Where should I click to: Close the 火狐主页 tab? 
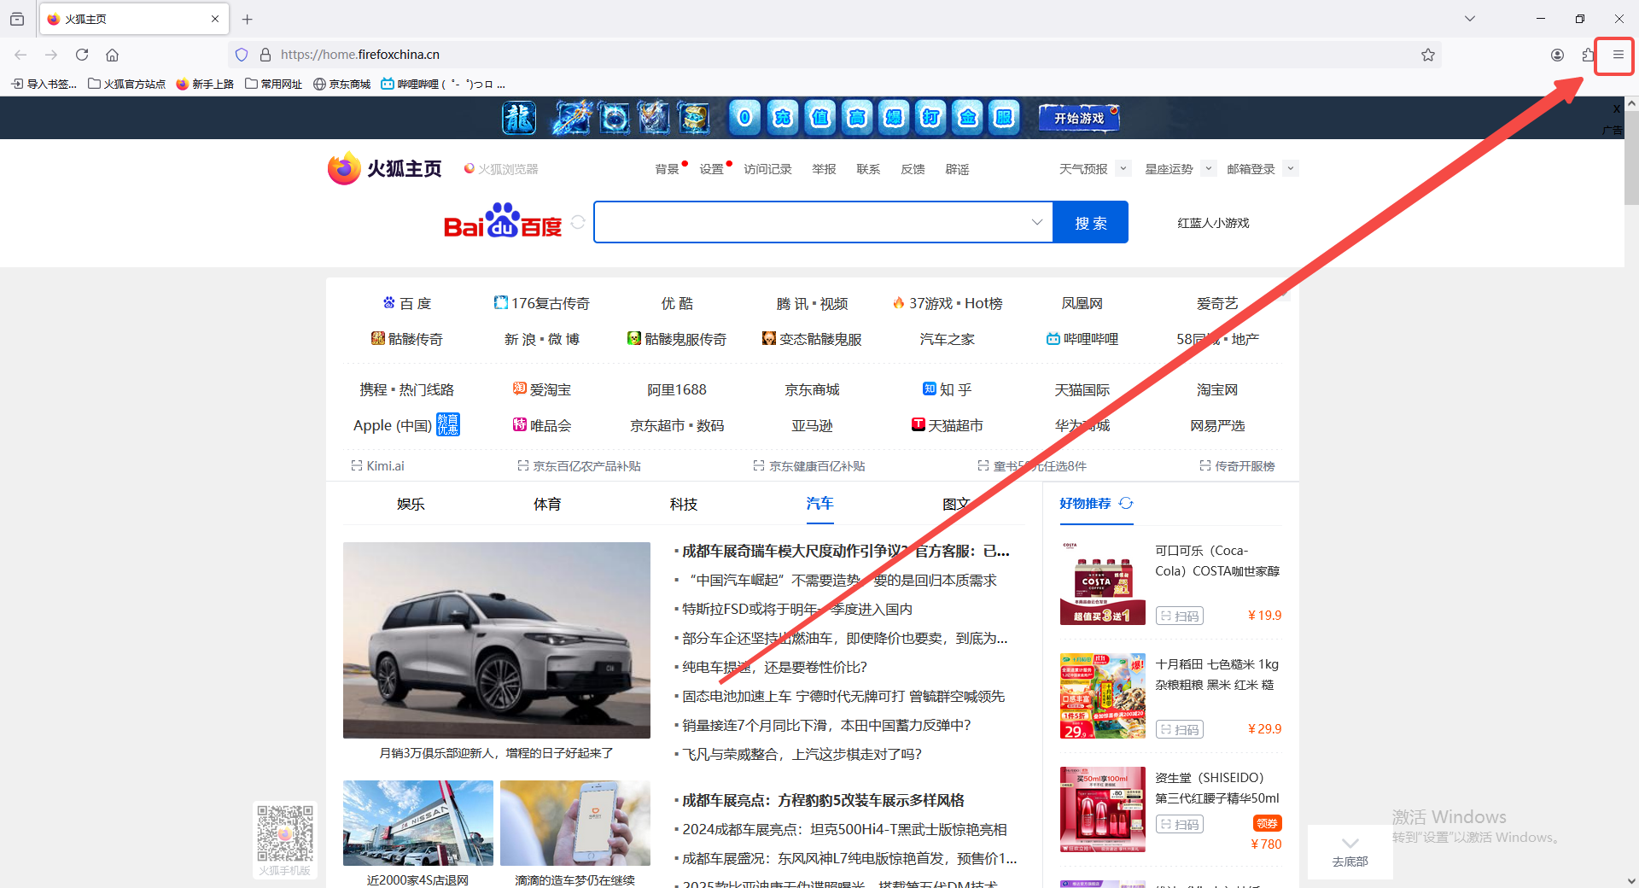pos(215,19)
